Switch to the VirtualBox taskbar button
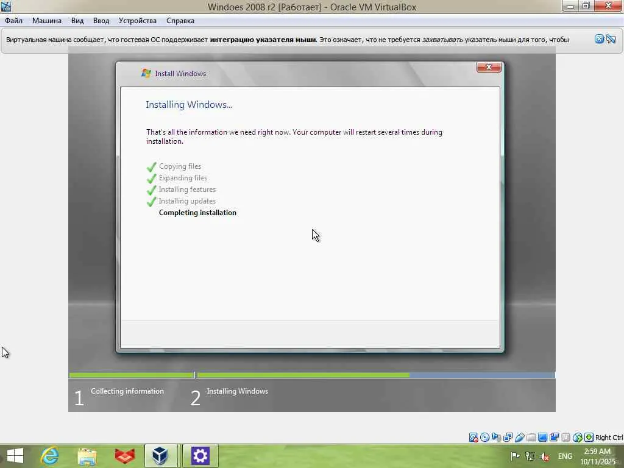Viewport: 624px width, 468px height. (161, 456)
